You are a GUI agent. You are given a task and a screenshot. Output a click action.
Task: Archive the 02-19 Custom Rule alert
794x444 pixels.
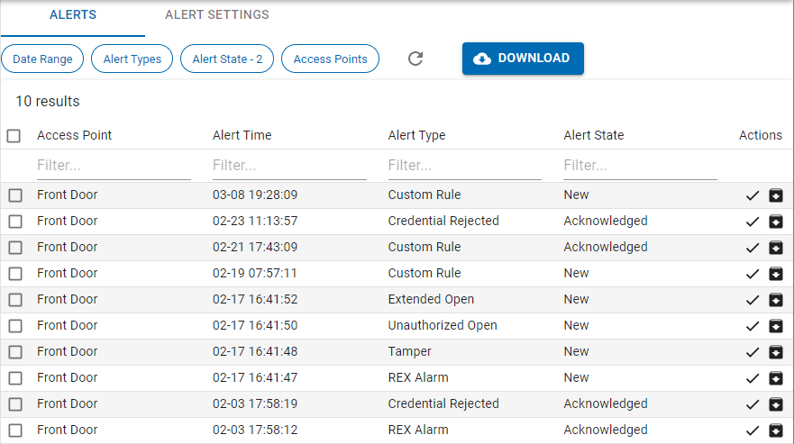point(775,274)
